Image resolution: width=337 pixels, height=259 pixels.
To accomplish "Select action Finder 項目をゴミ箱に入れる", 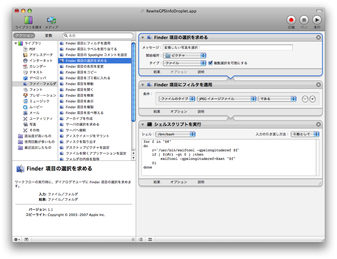I will point(95,78).
